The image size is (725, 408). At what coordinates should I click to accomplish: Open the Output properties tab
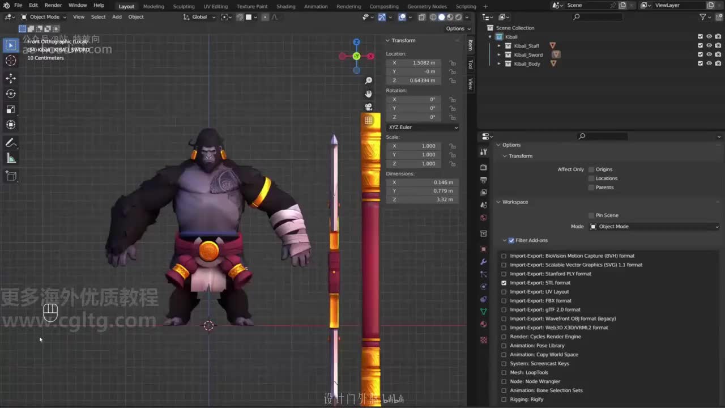coord(484,180)
